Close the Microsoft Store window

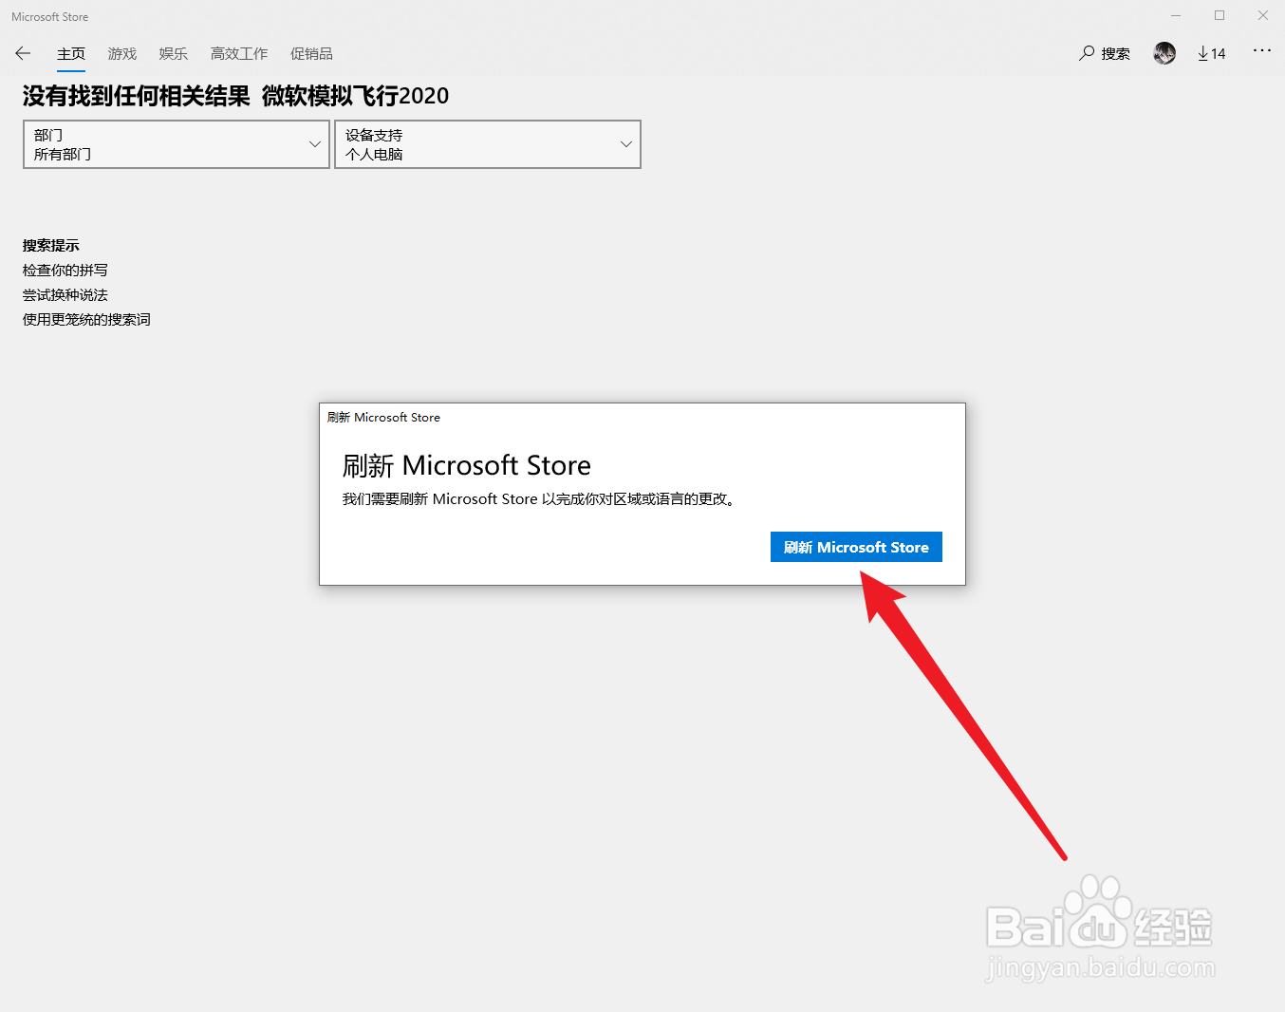pyautogui.click(x=1263, y=16)
